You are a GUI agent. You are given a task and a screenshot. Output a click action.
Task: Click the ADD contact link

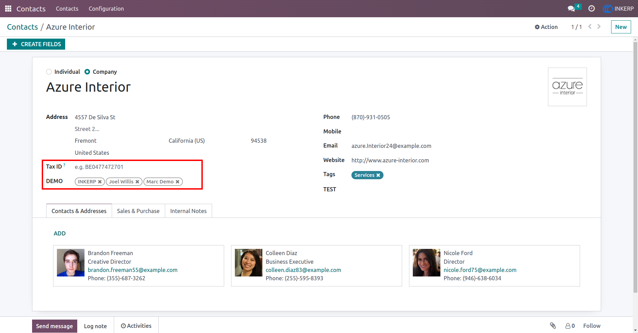point(60,233)
